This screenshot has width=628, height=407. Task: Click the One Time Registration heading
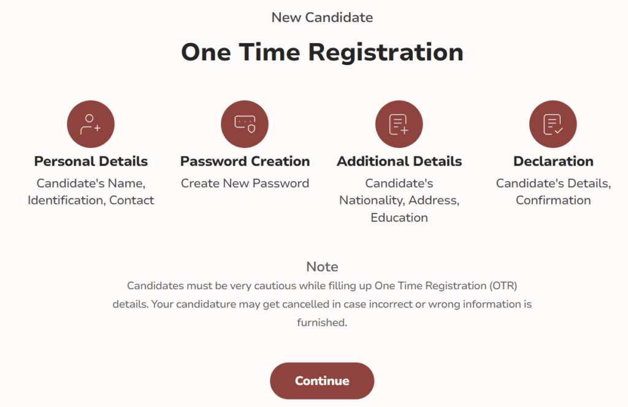(x=322, y=52)
